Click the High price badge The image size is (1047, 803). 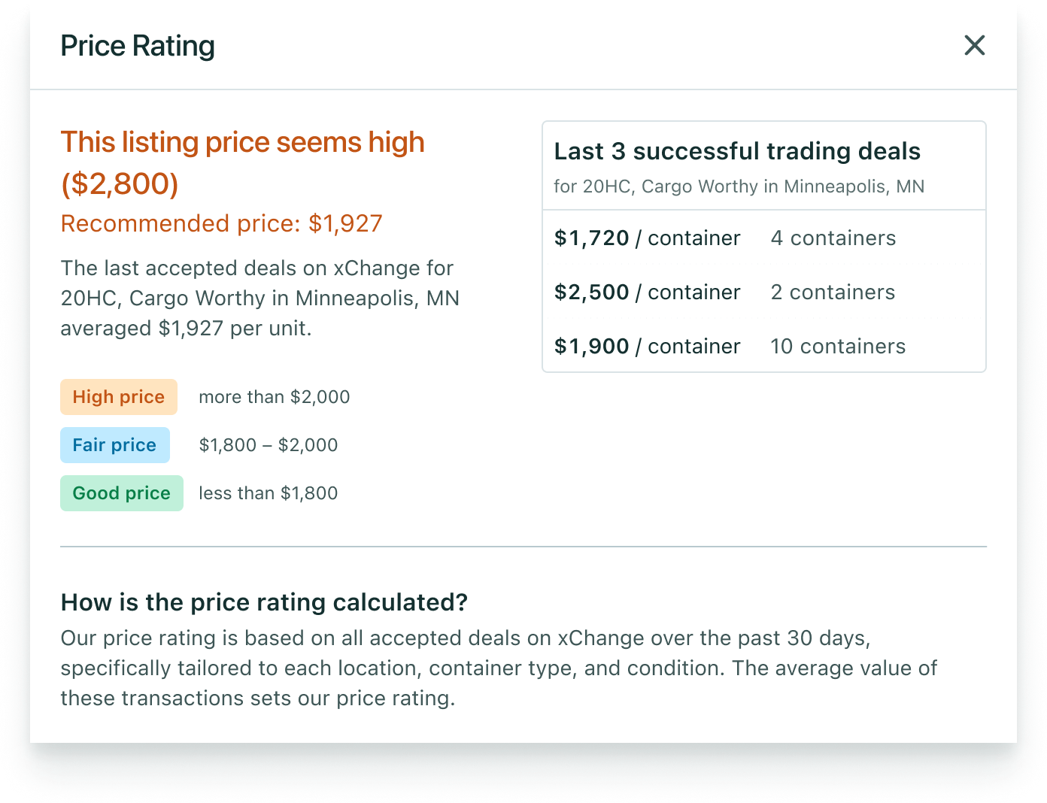coord(119,397)
